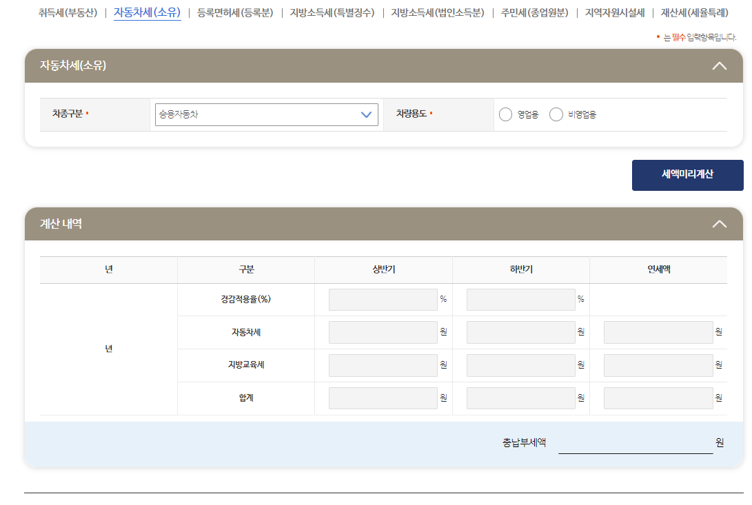Image resolution: width=752 pixels, height=505 pixels.
Task: Click 하반기 경감적용율 input field
Action: [521, 299]
